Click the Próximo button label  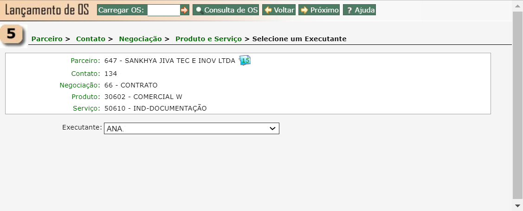(324, 10)
